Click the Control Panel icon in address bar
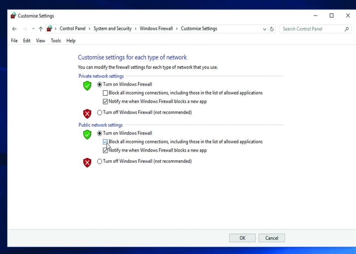 pos(50,28)
